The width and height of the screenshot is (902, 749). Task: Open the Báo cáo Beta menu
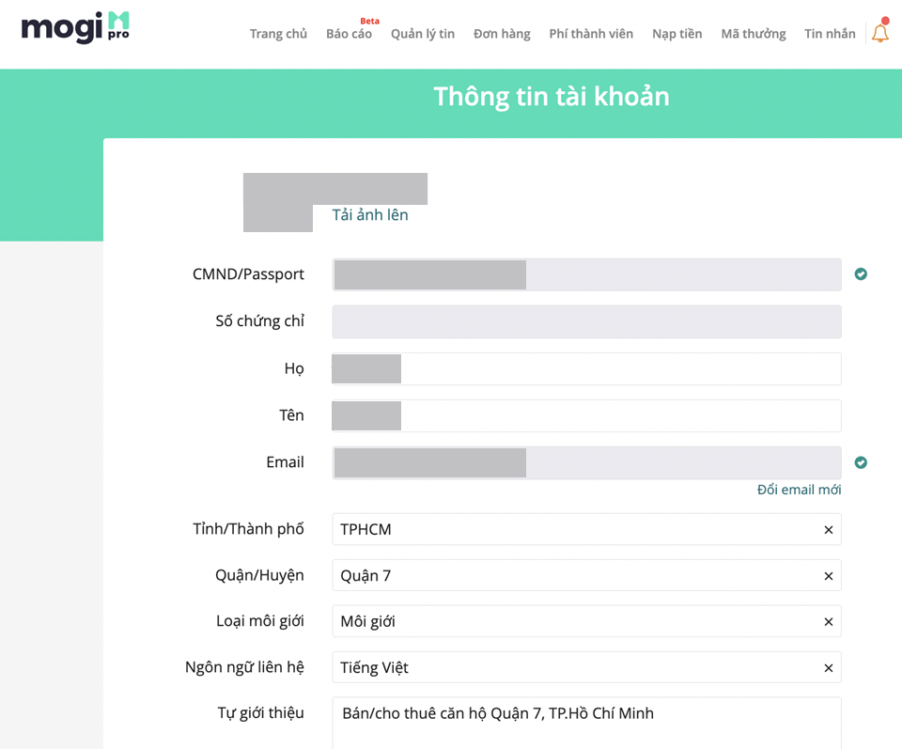coord(349,34)
